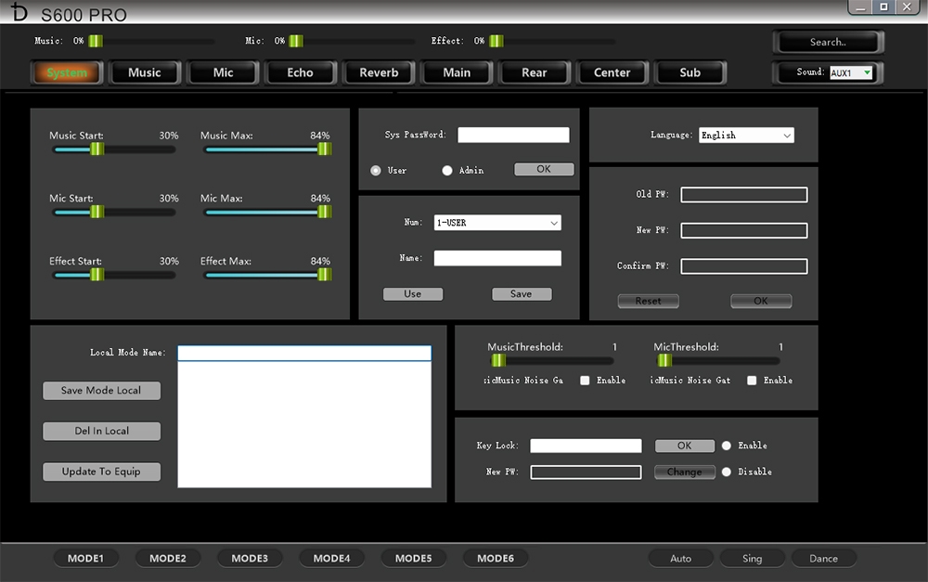Choose the Dance preset button
This screenshot has height=582, width=928.
[x=823, y=559]
